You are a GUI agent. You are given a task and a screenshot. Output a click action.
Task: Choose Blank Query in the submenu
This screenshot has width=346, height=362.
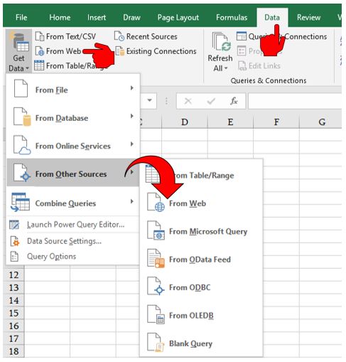click(201, 343)
